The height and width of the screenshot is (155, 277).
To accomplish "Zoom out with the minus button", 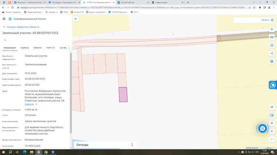I will (272, 139).
